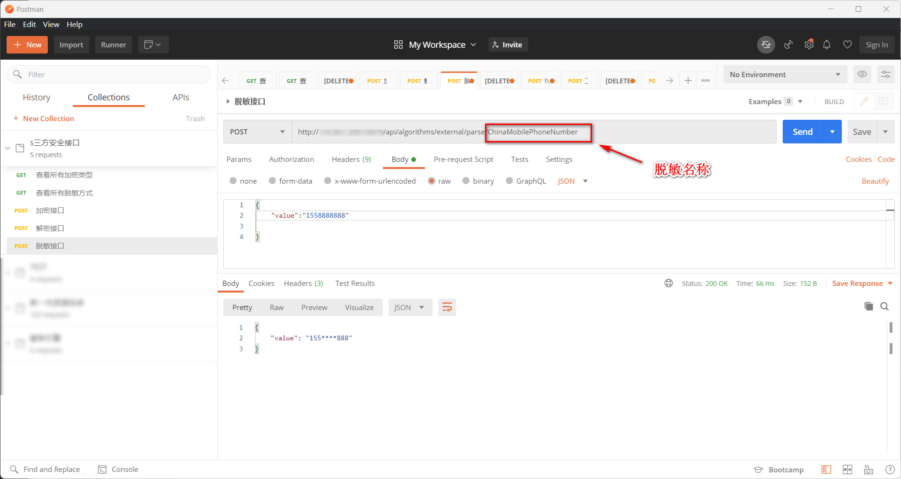
Task: Open the View menu
Action: [51, 24]
